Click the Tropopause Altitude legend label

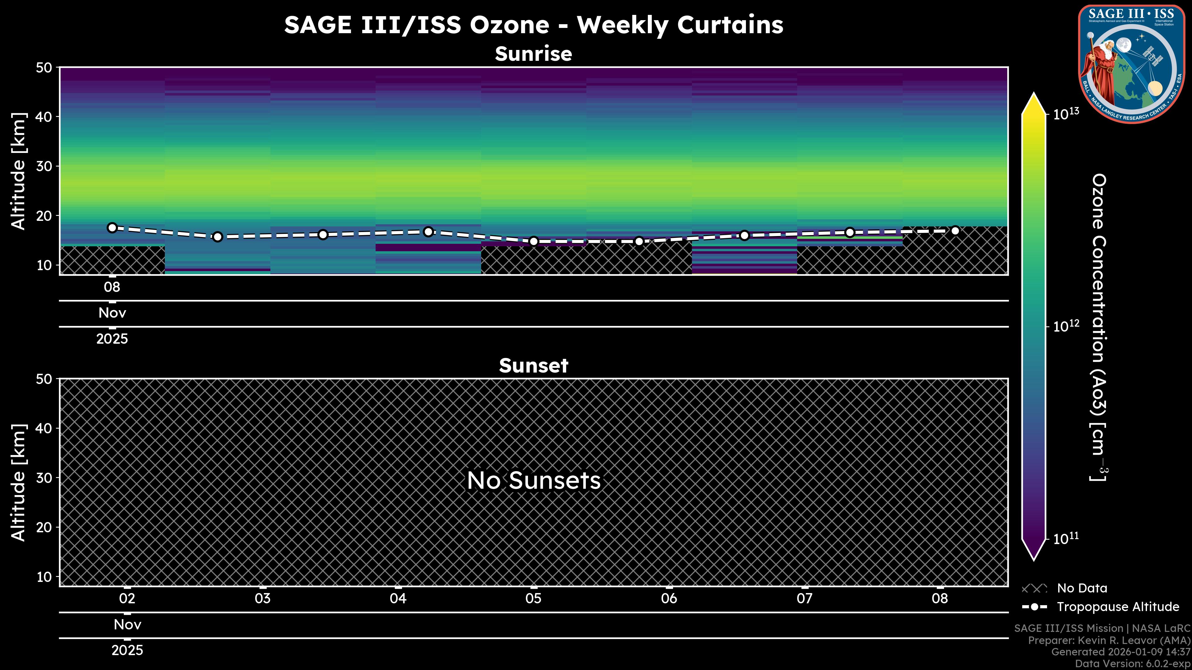pos(1118,607)
